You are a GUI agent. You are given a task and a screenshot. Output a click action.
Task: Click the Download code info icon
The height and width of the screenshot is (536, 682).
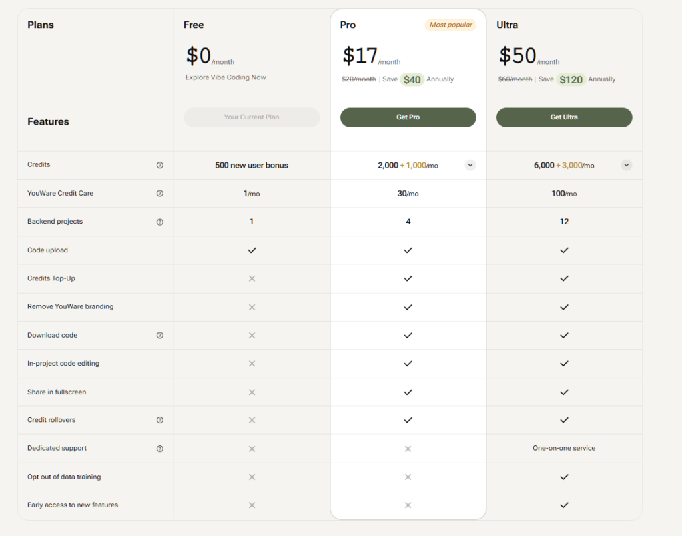159,336
